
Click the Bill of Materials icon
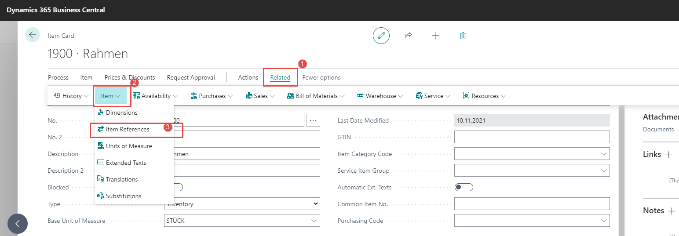tap(291, 95)
